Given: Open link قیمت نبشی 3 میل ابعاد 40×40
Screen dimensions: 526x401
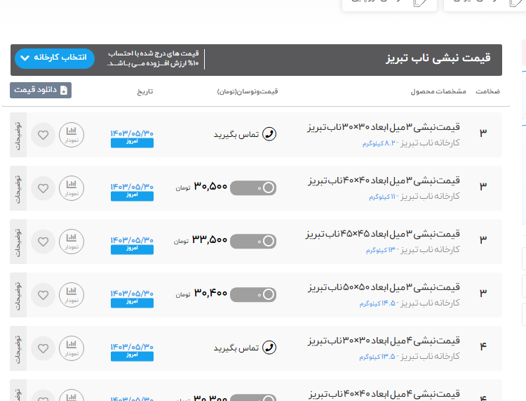Looking at the screenshot, I should 384,180.
